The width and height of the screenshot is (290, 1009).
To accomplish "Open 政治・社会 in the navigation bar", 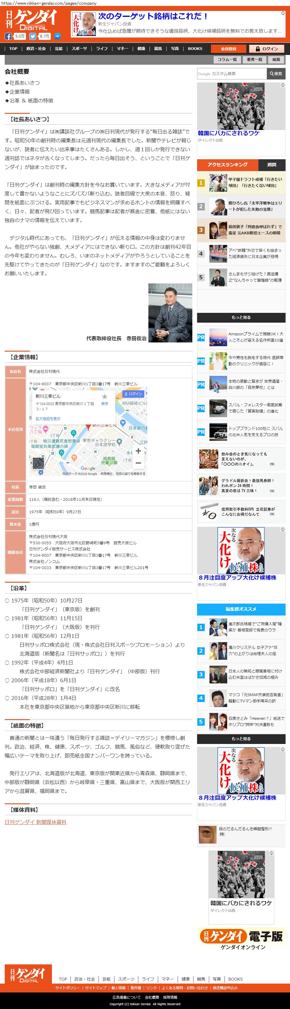I will click(x=36, y=48).
